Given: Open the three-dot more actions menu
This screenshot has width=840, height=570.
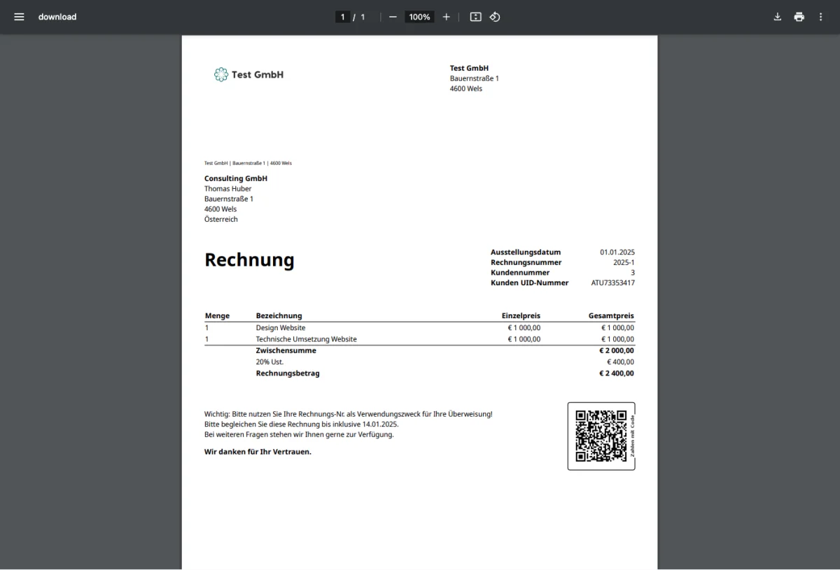Looking at the screenshot, I should [x=820, y=17].
